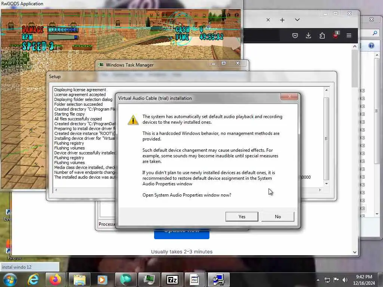Switch to Task Manager taskbar icon
383x287 pixels.
149,280
